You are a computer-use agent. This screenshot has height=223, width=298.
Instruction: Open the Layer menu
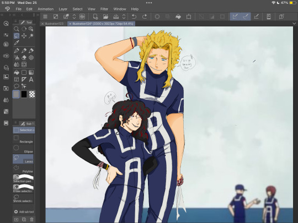(63, 9)
